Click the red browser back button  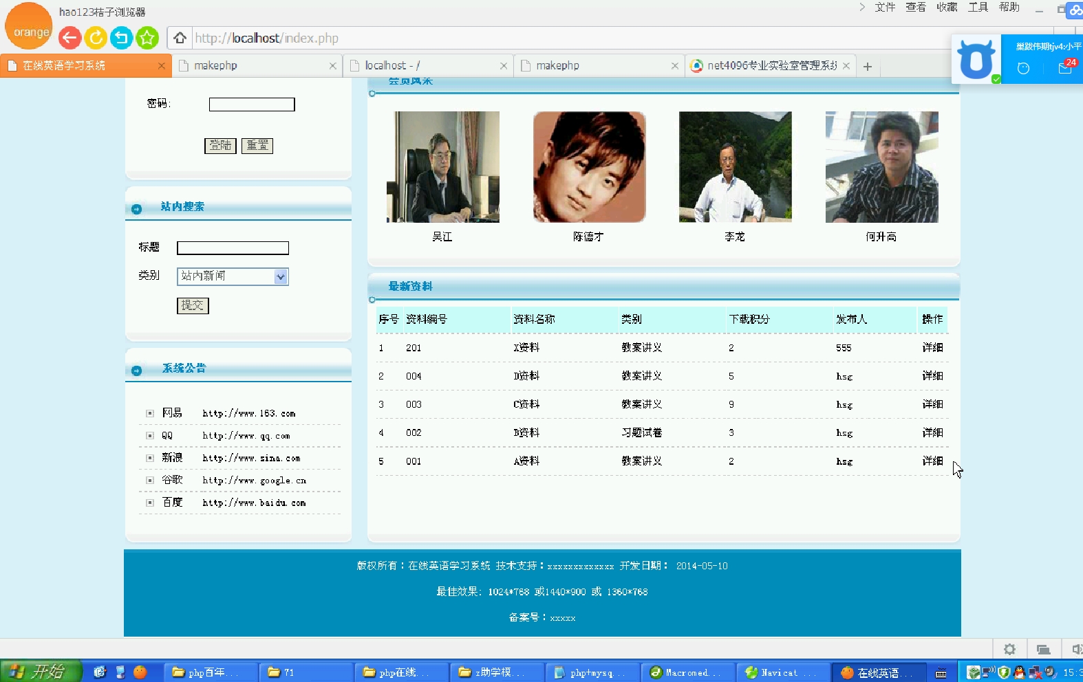click(x=69, y=38)
